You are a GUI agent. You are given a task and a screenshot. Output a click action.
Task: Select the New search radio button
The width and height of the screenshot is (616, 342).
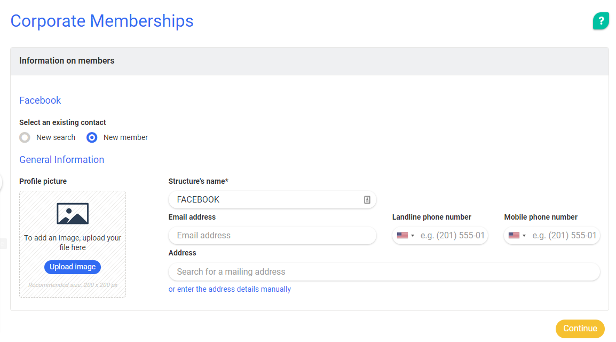tap(25, 138)
